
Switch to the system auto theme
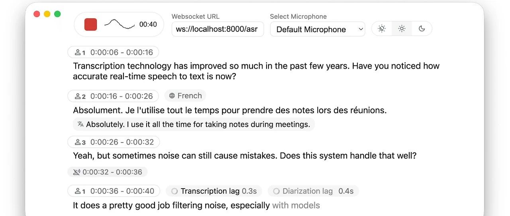click(x=382, y=29)
